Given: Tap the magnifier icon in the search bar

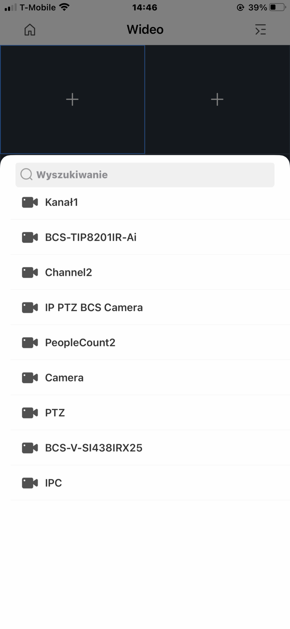Looking at the screenshot, I should coord(26,174).
